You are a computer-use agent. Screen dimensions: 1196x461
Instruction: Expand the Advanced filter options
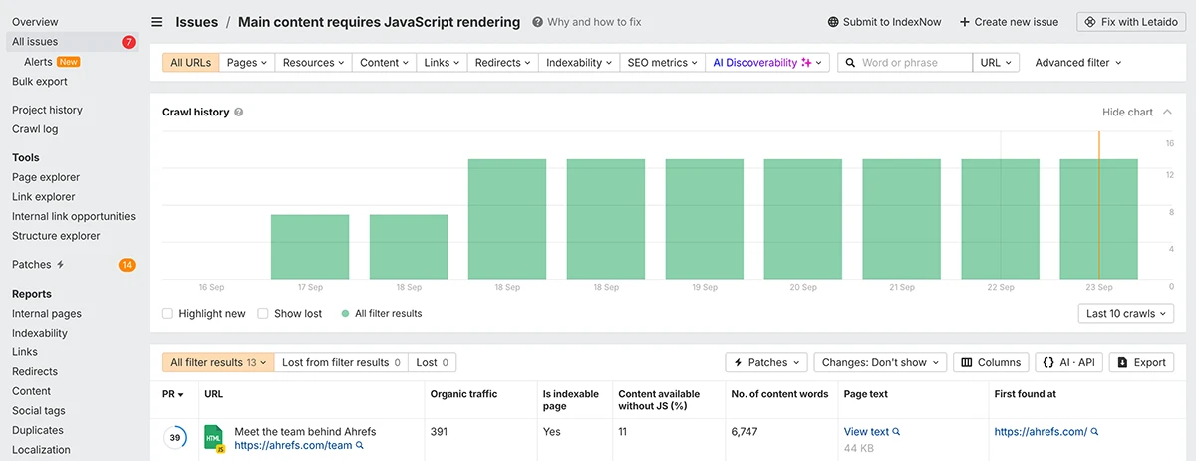click(x=1078, y=62)
